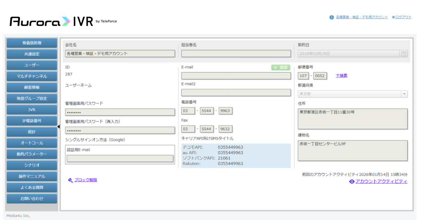The height and width of the screenshot is (220, 424).
Task: Click the E-mail input field
Action: point(236,76)
